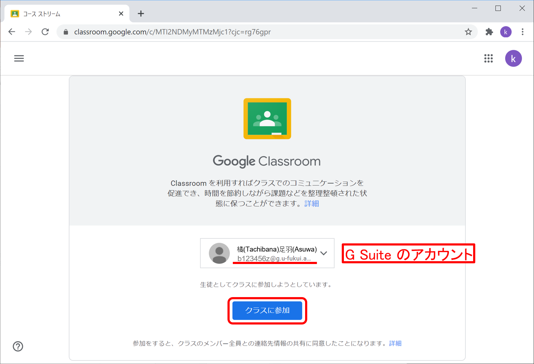Open the Chrome three-dot menu
The width and height of the screenshot is (534, 364).
(523, 32)
